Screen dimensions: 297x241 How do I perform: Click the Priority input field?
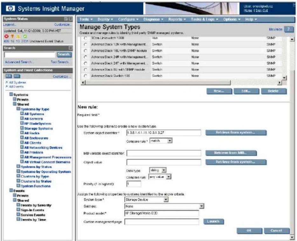[134, 184]
